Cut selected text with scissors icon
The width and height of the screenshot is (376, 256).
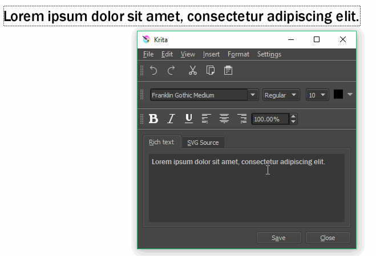192,71
